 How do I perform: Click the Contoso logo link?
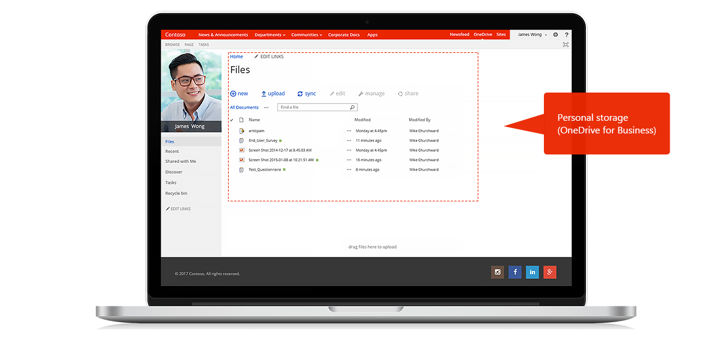176,35
